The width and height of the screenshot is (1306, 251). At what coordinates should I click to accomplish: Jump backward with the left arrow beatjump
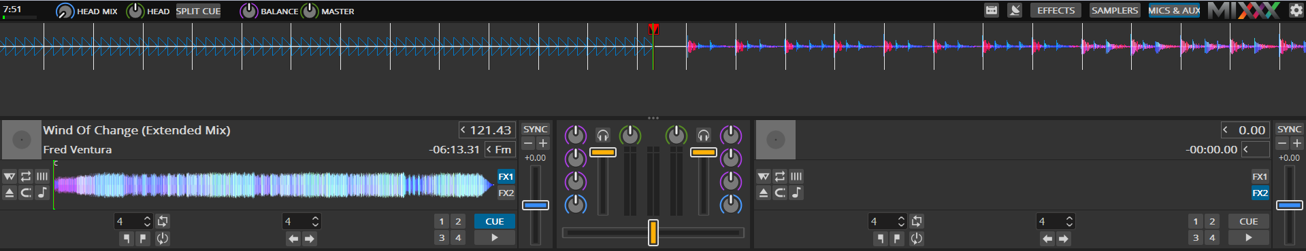coord(293,239)
